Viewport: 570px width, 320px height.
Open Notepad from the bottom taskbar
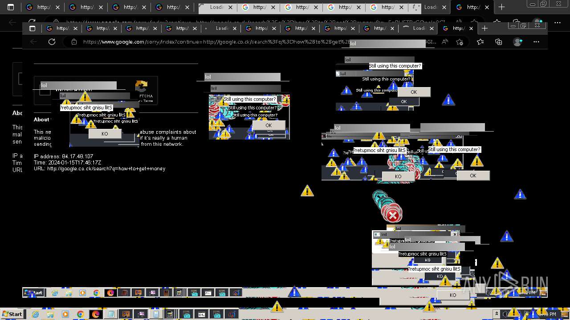[111, 314]
